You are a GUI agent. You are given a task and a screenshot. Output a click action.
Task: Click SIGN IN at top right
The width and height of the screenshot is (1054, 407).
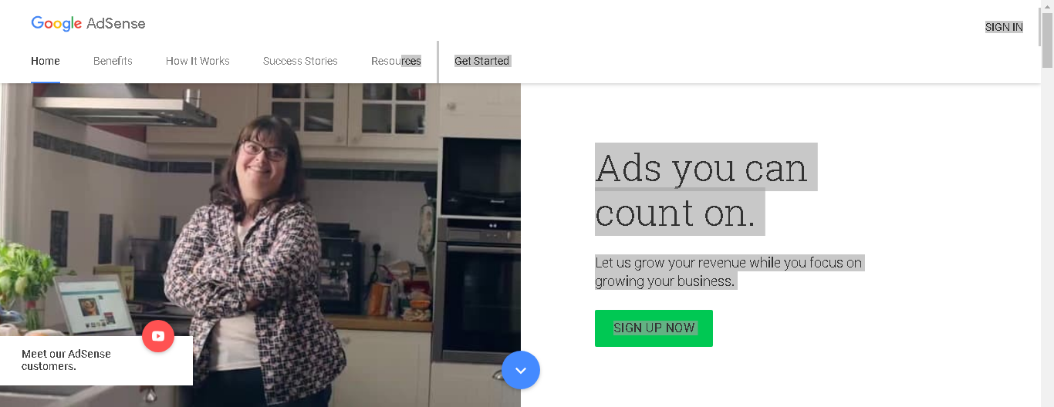pos(1004,27)
